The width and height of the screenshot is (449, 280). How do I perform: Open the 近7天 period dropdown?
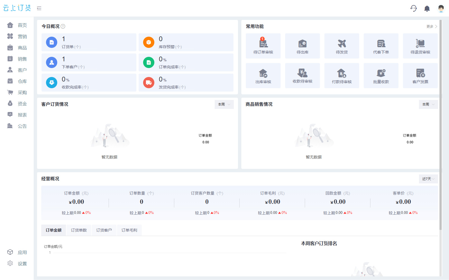pyautogui.click(x=429, y=179)
